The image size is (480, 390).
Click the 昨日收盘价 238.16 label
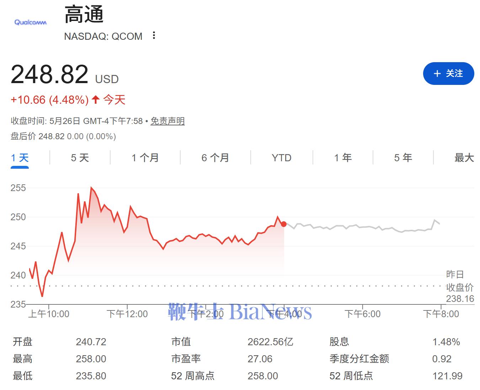pos(460,286)
